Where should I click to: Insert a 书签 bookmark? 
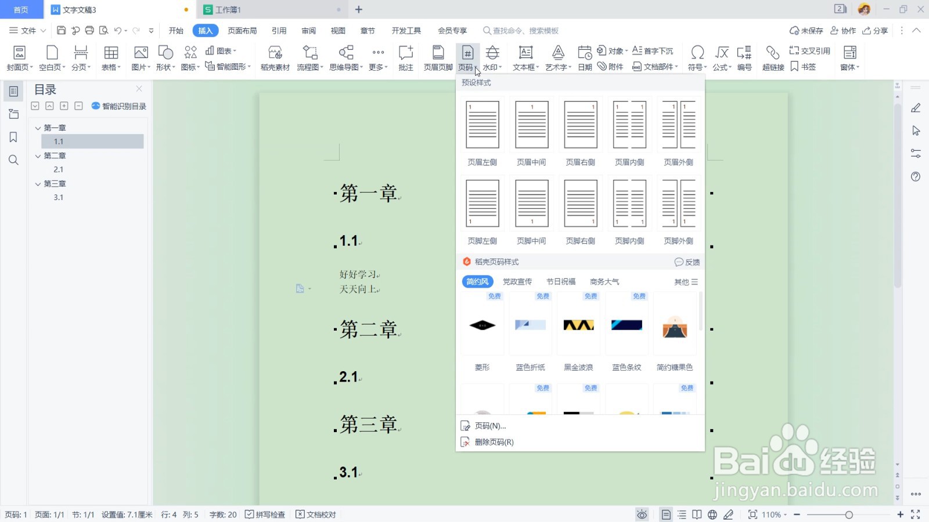coord(804,67)
